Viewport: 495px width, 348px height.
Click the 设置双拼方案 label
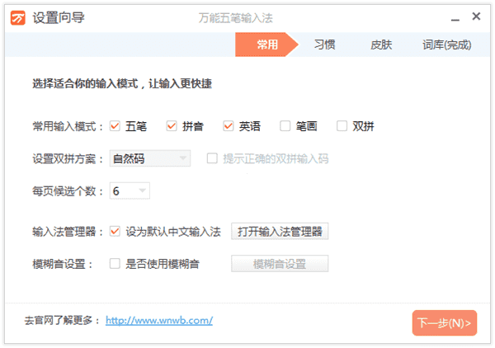[x=68, y=158]
